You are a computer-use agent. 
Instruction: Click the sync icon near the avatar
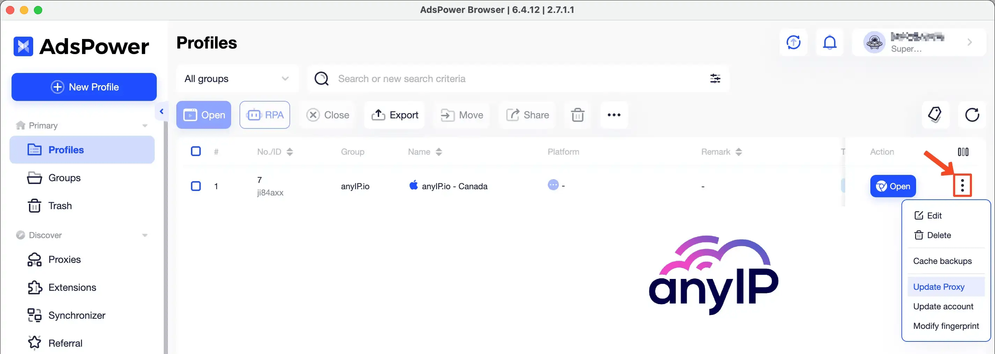tap(793, 42)
